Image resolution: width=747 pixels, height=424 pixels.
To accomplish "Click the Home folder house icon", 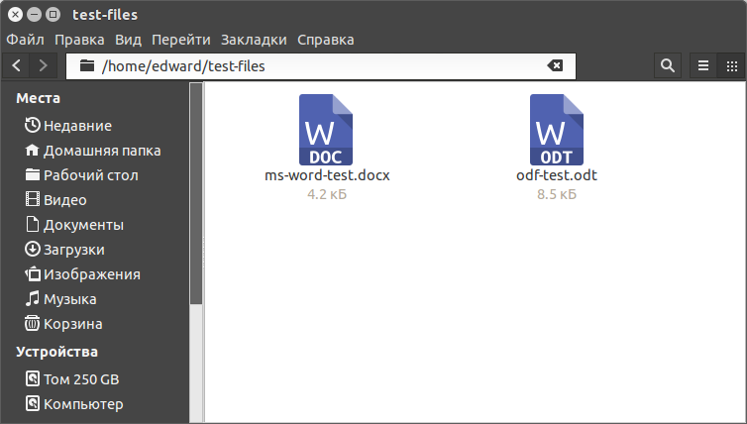I will 33,151.
